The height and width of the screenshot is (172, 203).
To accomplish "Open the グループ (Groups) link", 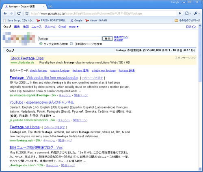I will (x=50, y=27).
